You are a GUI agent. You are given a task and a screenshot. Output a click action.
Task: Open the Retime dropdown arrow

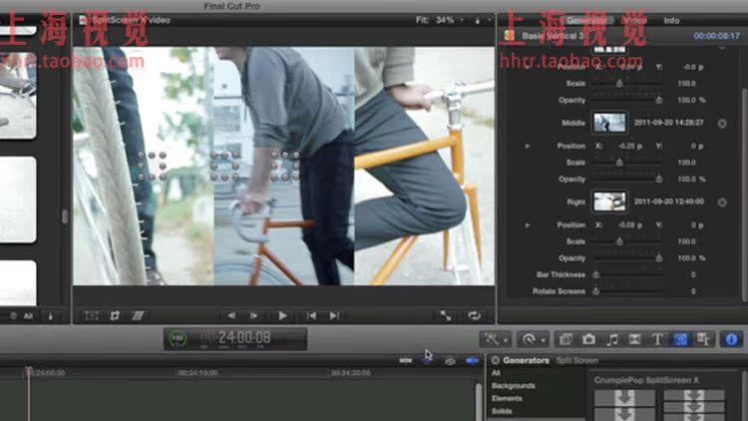click(x=543, y=340)
